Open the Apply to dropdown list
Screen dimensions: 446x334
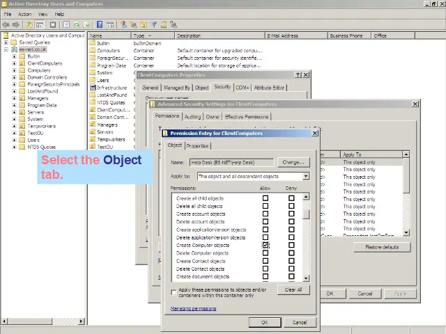pos(306,176)
